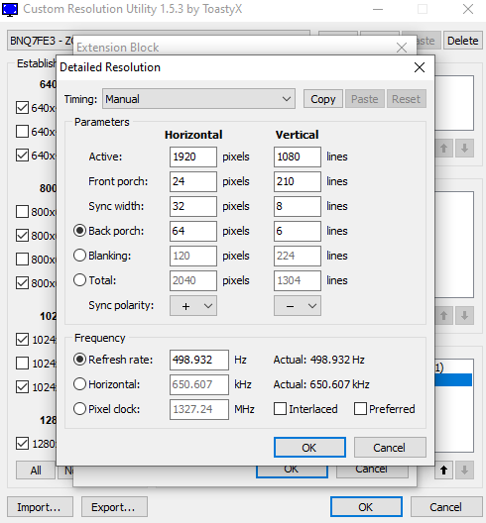
Task: Select the Horizontal frequency radio button
Action: (x=79, y=384)
